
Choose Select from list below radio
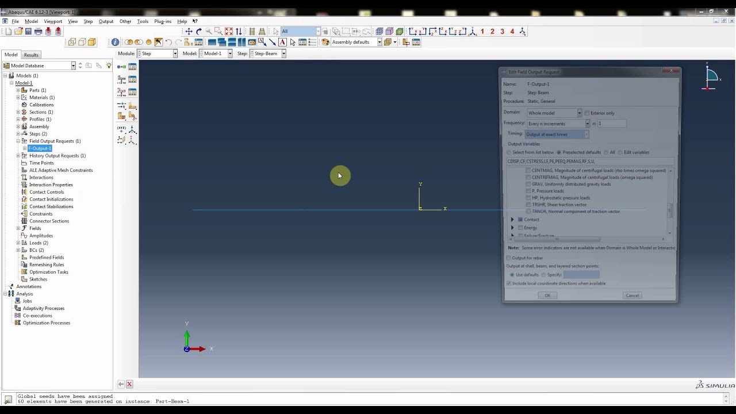coord(509,152)
